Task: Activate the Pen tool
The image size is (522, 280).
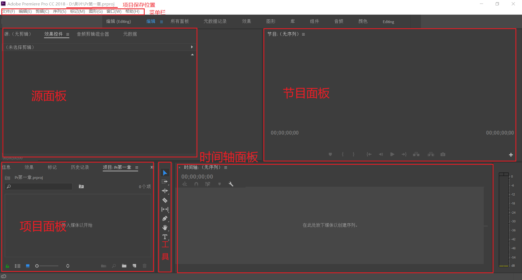Action: [165, 219]
